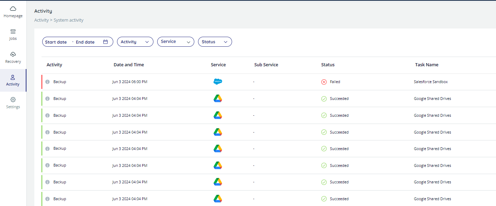Click the Salesforce cloud logo in Service column
Screen dimensions: 496x206
(x=218, y=82)
